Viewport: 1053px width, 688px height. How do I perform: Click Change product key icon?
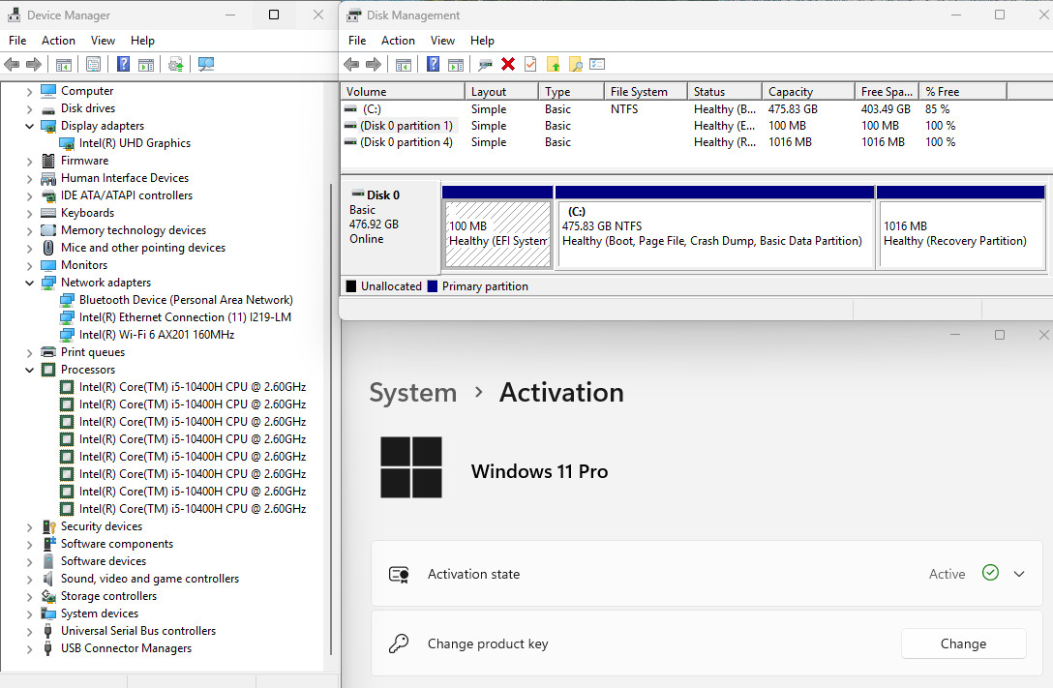click(399, 644)
